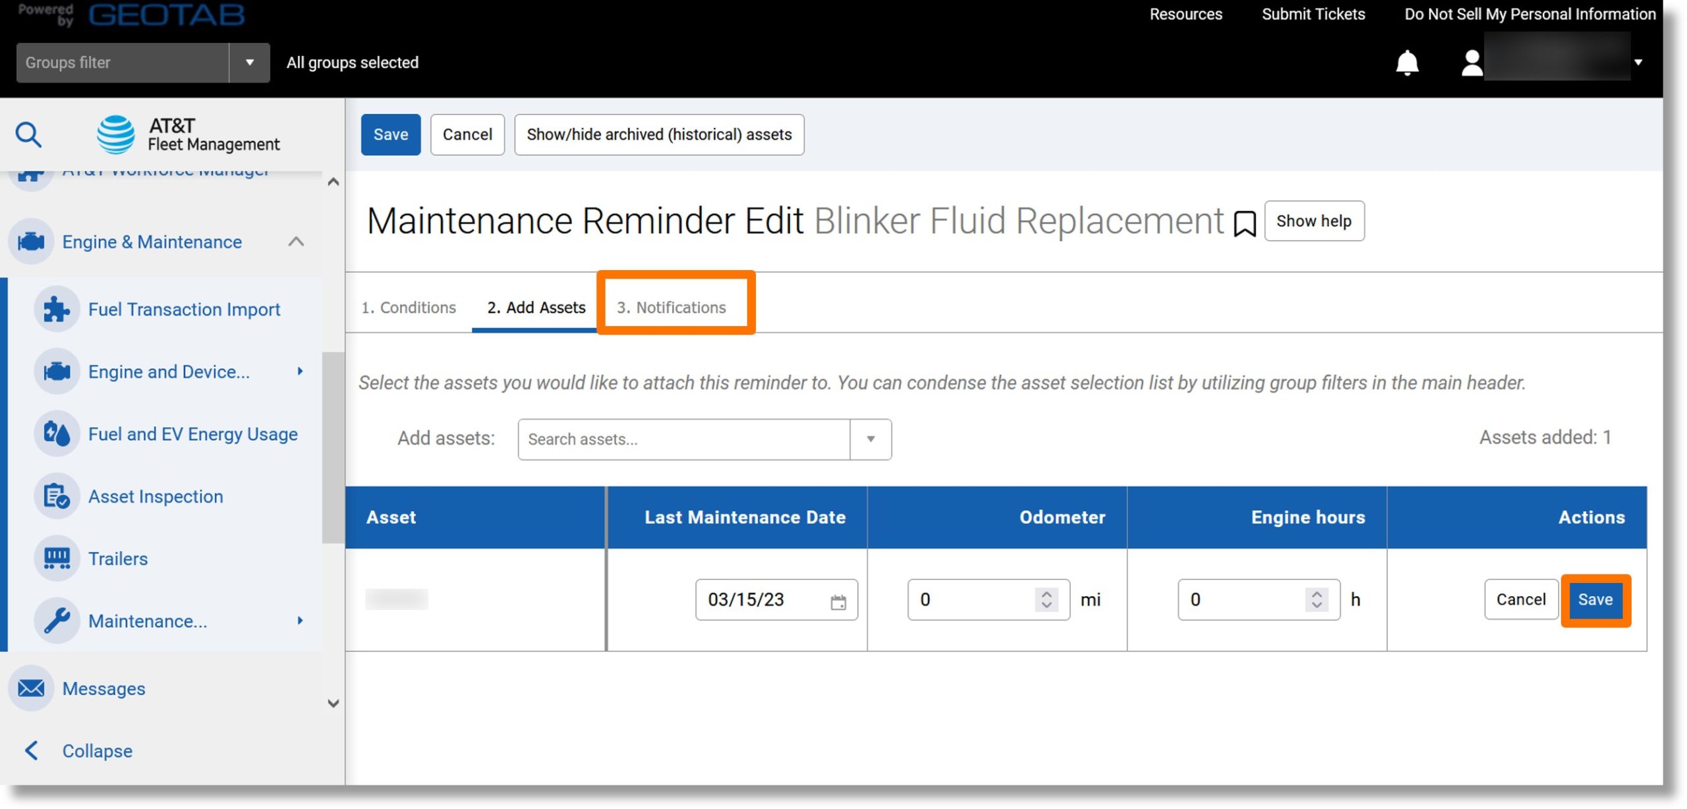The width and height of the screenshot is (1687, 809).
Task: Open Trailers in sidebar
Action: pos(118,559)
